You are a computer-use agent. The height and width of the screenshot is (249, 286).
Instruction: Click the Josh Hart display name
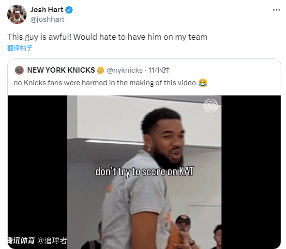pos(46,10)
